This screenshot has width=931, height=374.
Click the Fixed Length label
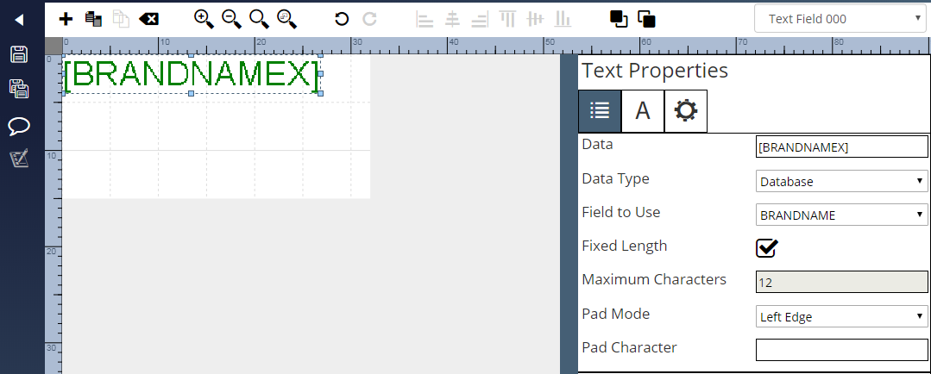(x=625, y=246)
